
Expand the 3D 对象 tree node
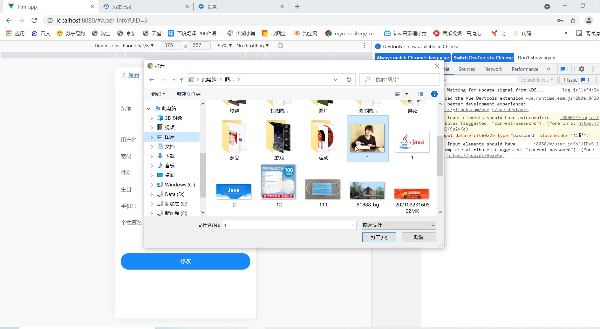(152, 118)
